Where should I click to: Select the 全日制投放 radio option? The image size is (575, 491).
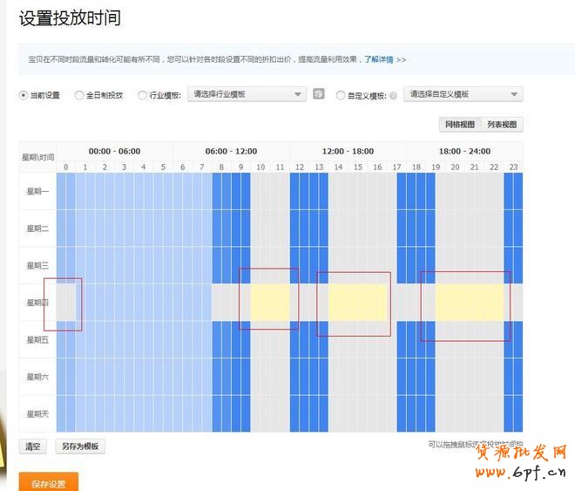(x=79, y=95)
